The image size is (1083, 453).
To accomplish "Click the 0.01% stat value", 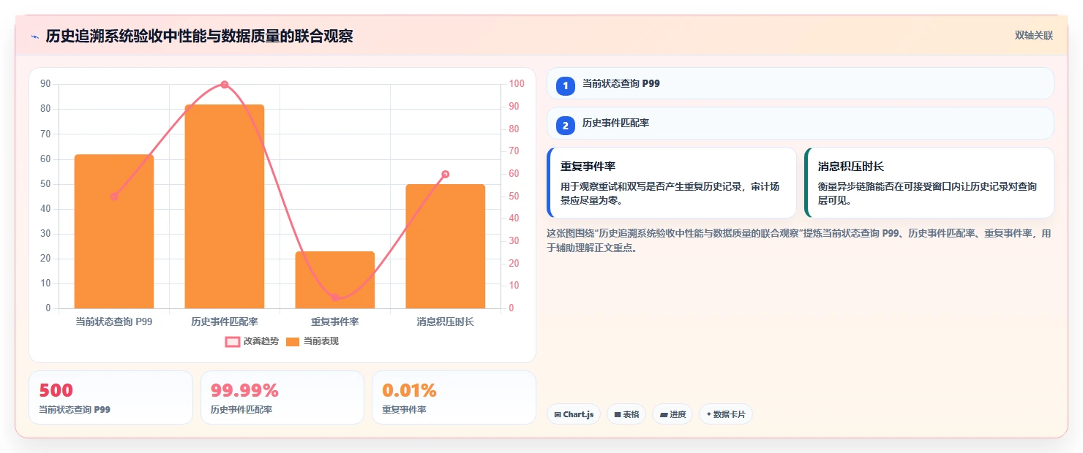I will coord(409,390).
